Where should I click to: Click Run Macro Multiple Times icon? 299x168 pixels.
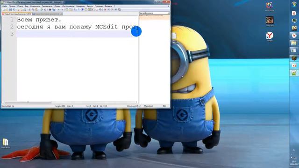coord(115,9)
